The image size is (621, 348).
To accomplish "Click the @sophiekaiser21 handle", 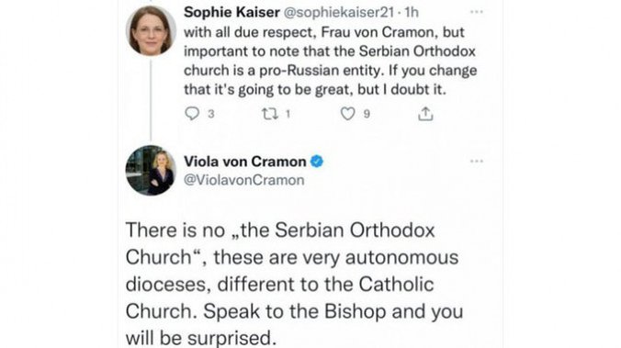I will point(339,12).
